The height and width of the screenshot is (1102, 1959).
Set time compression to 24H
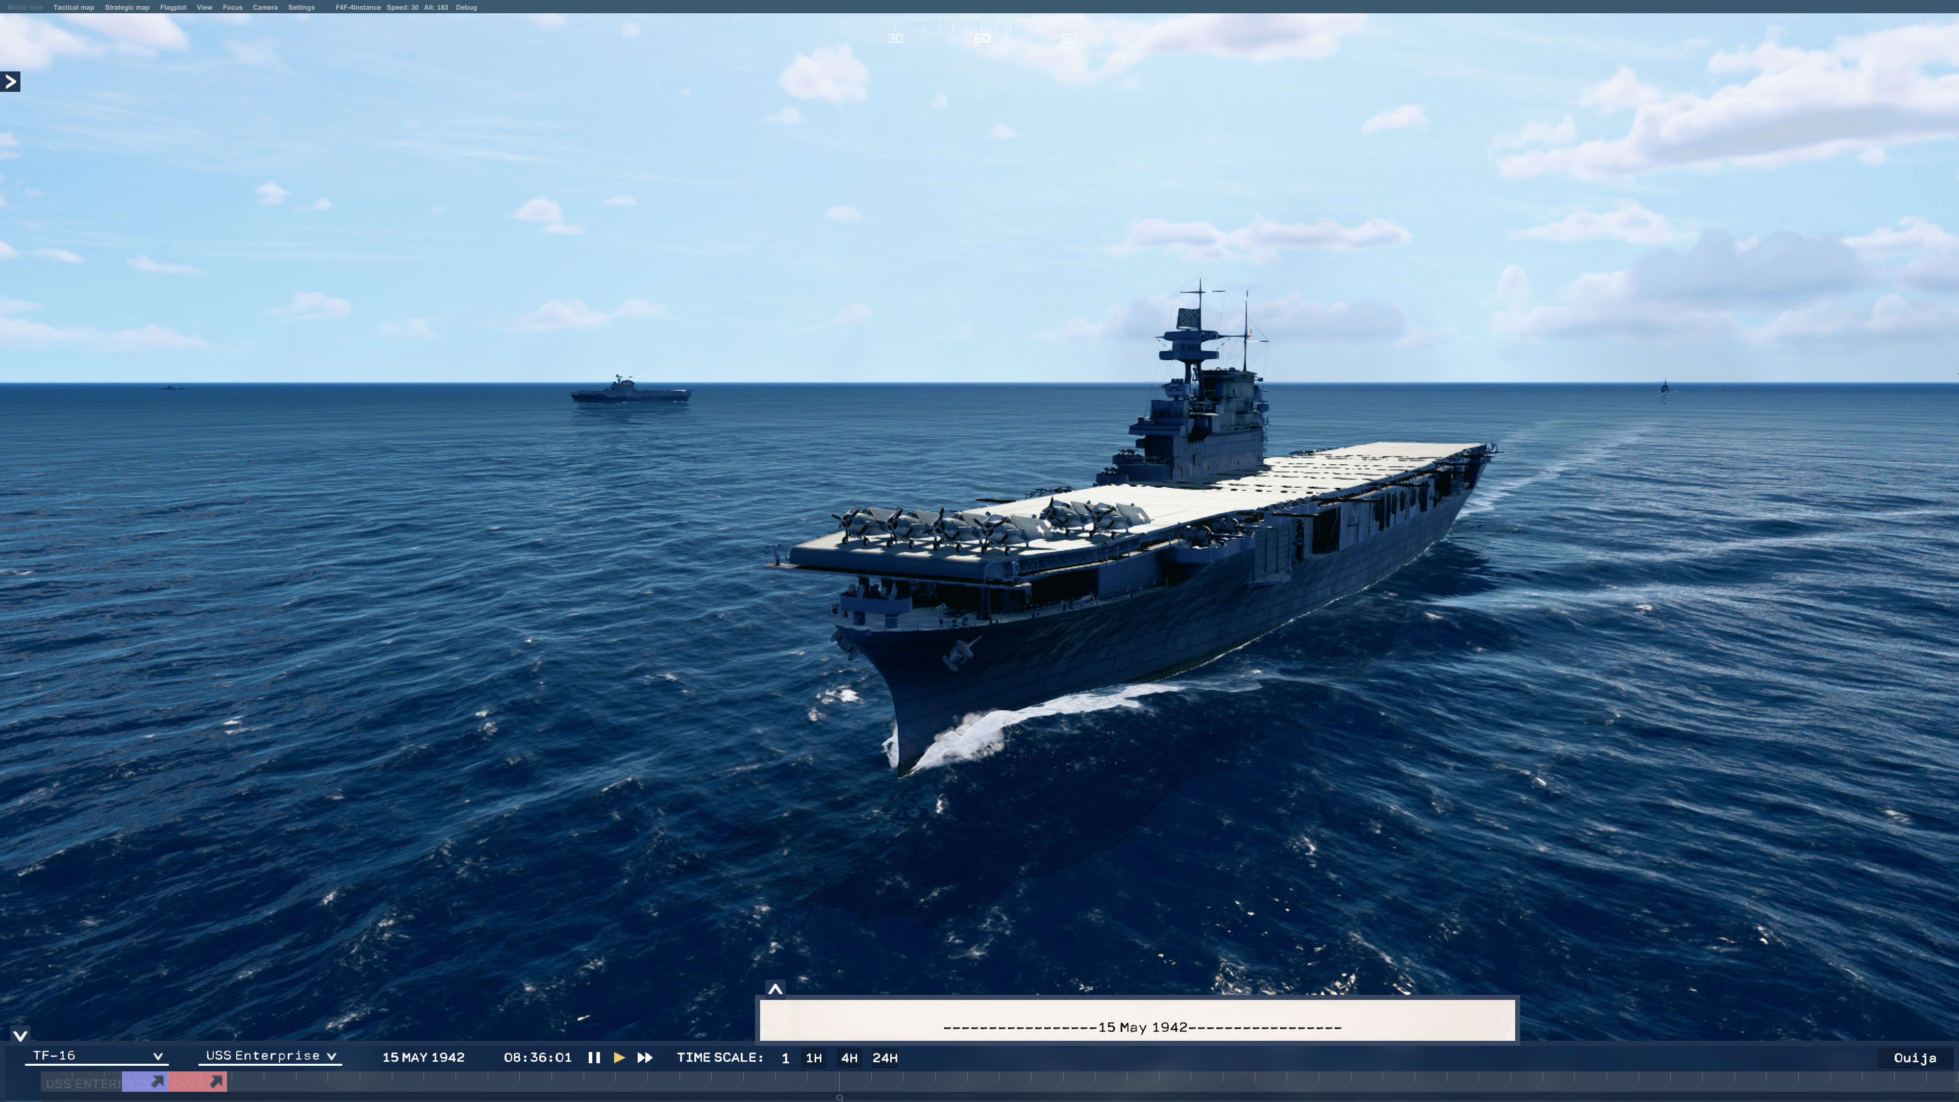tap(886, 1057)
